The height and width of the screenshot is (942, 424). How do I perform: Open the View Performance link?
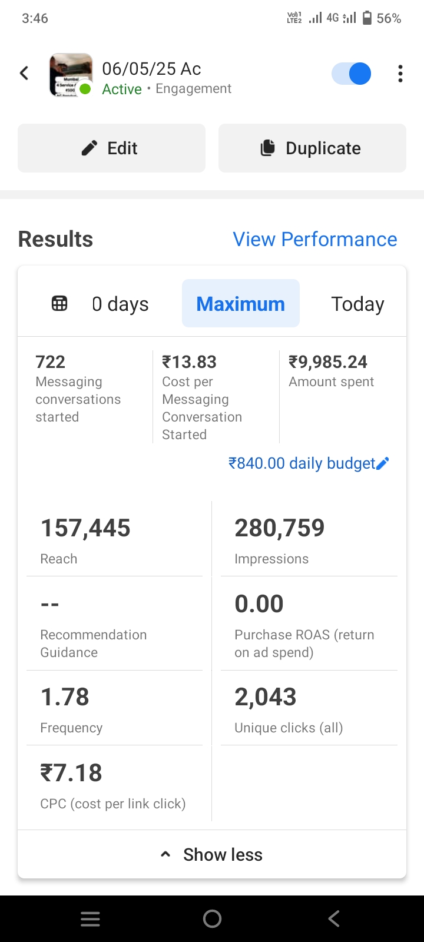pyautogui.click(x=314, y=239)
